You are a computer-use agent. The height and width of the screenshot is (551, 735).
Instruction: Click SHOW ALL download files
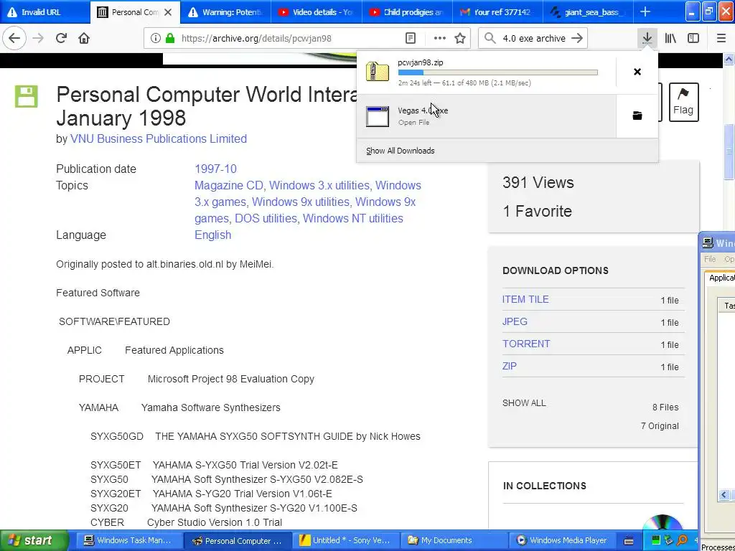(x=524, y=403)
